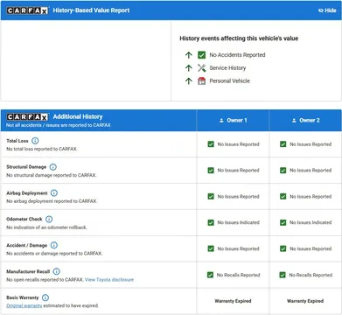The image size is (342, 315).
Task: Select the Owner 1 column header
Action: pyautogui.click(x=233, y=120)
